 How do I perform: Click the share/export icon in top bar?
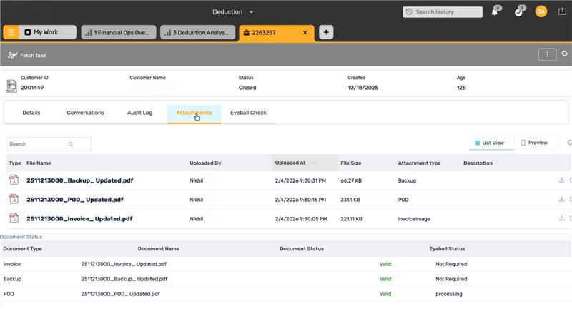(561, 11)
